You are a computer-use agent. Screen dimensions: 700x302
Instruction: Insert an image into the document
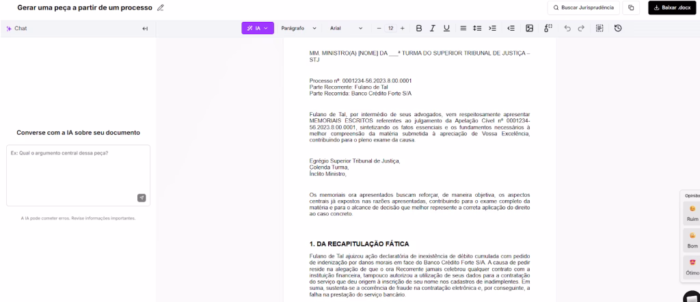point(530,28)
